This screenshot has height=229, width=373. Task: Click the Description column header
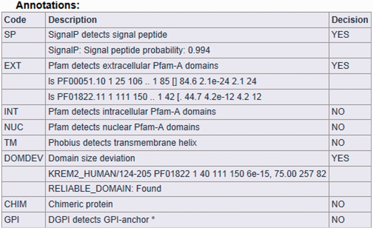187,20
